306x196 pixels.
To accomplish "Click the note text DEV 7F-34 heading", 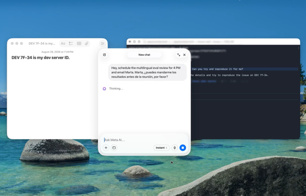I will [40, 57].
